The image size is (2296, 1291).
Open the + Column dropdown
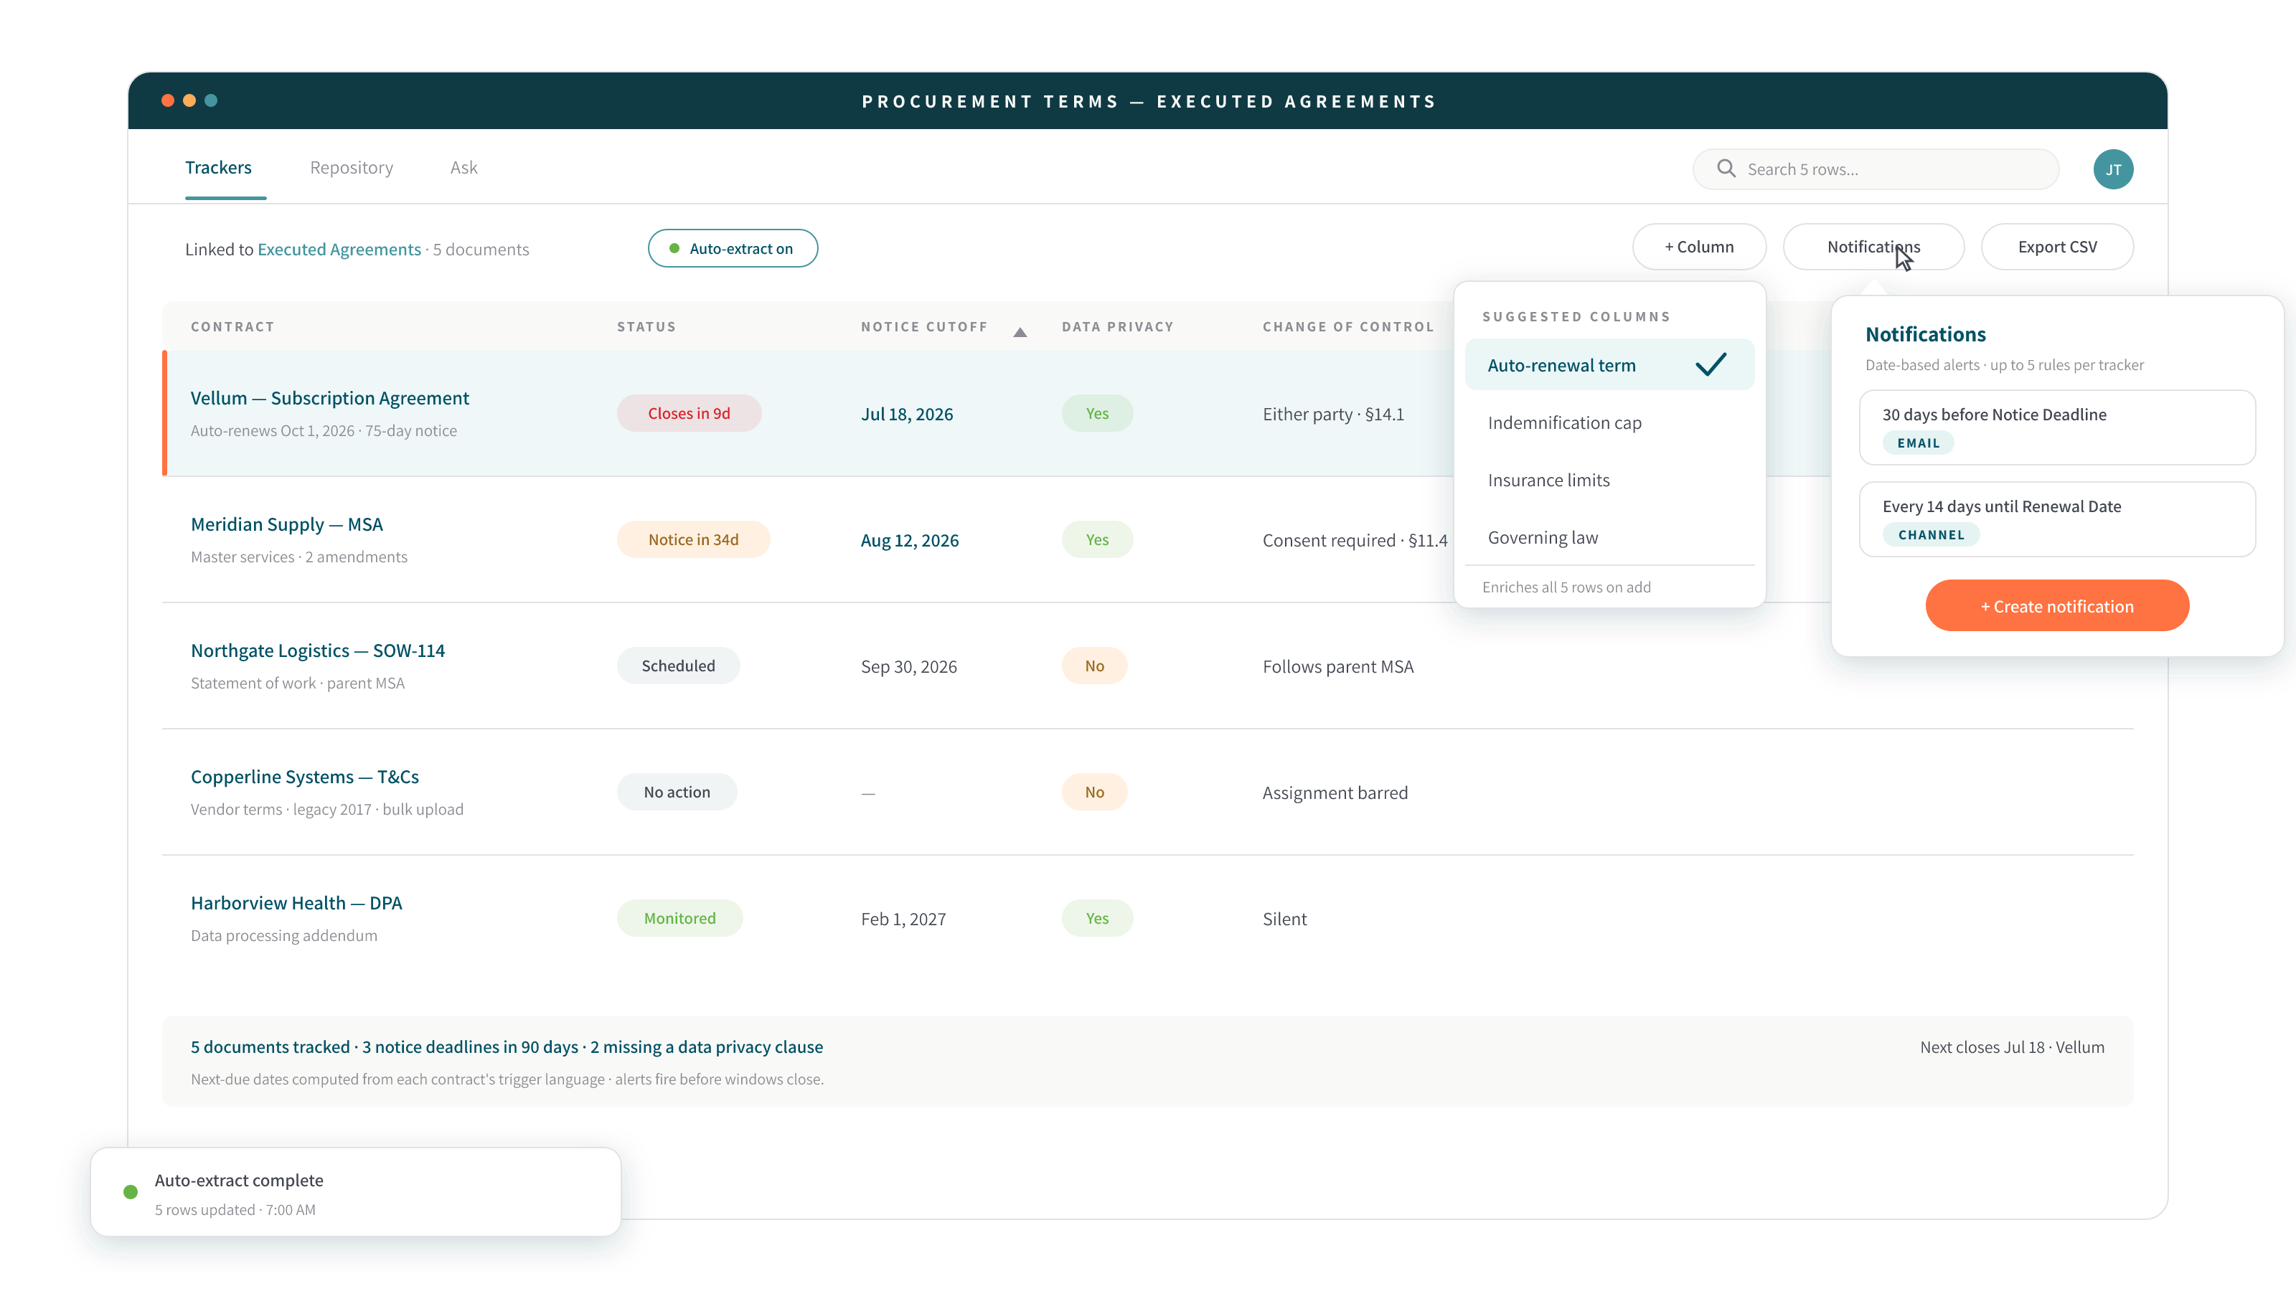click(1699, 247)
